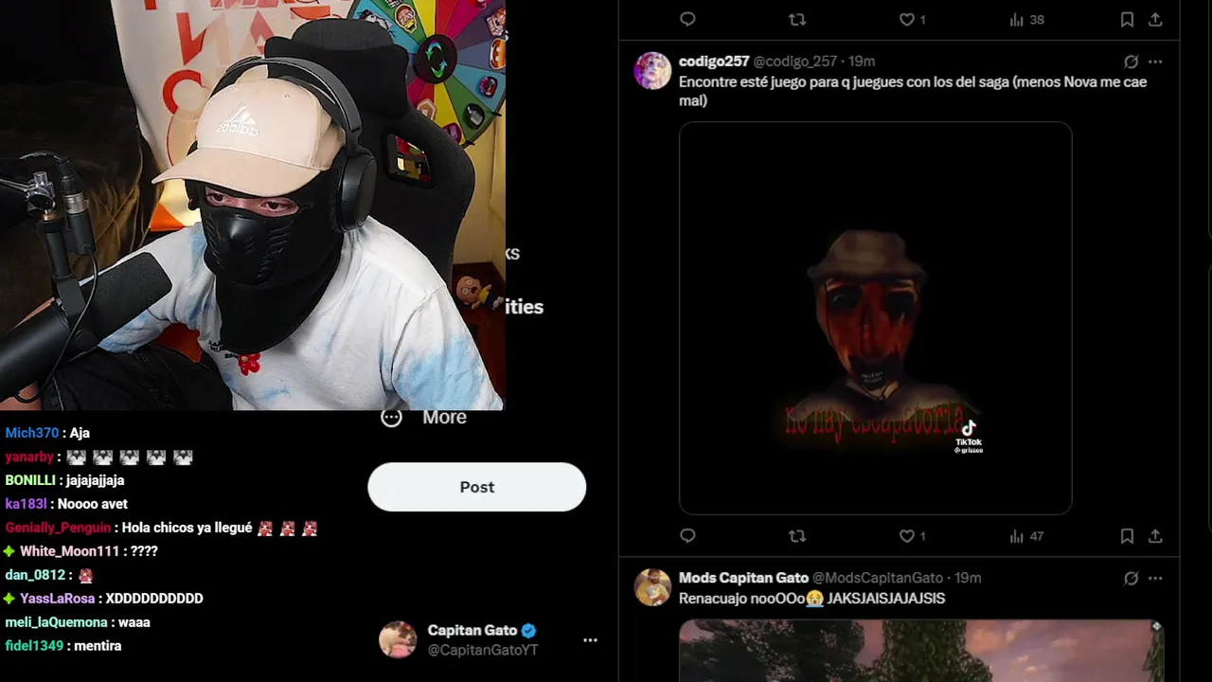Bookmark codigo257's tweet
The width and height of the screenshot is (1212, 682).
[1127, 536]
